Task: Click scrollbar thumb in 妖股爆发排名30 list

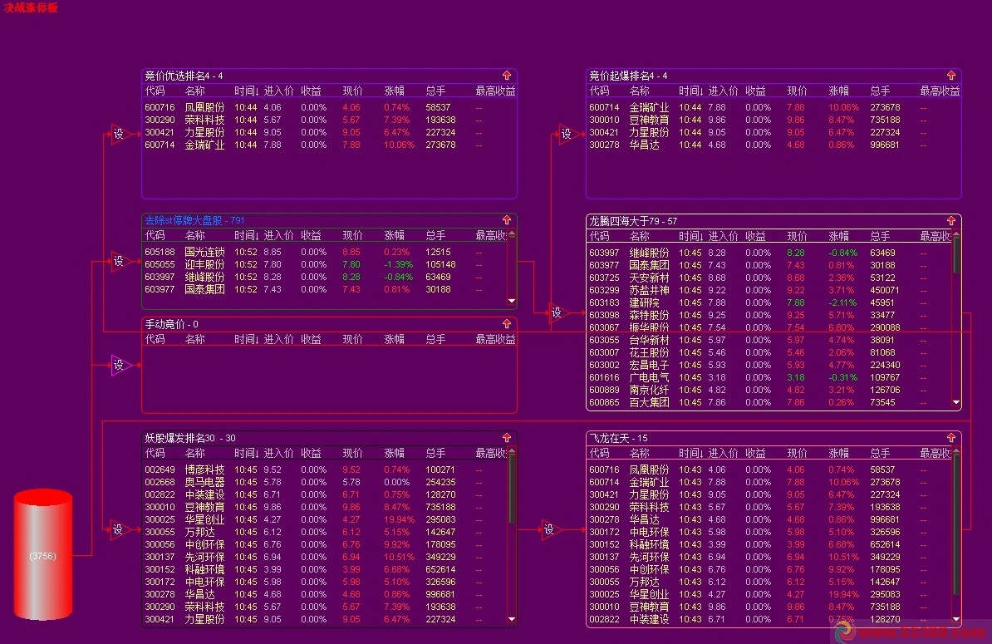Action: pyautogui.click(x=512, y=489)
